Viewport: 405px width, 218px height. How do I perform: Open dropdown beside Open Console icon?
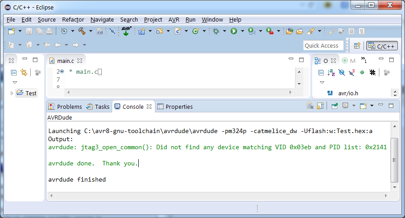(x=372, y=106)
